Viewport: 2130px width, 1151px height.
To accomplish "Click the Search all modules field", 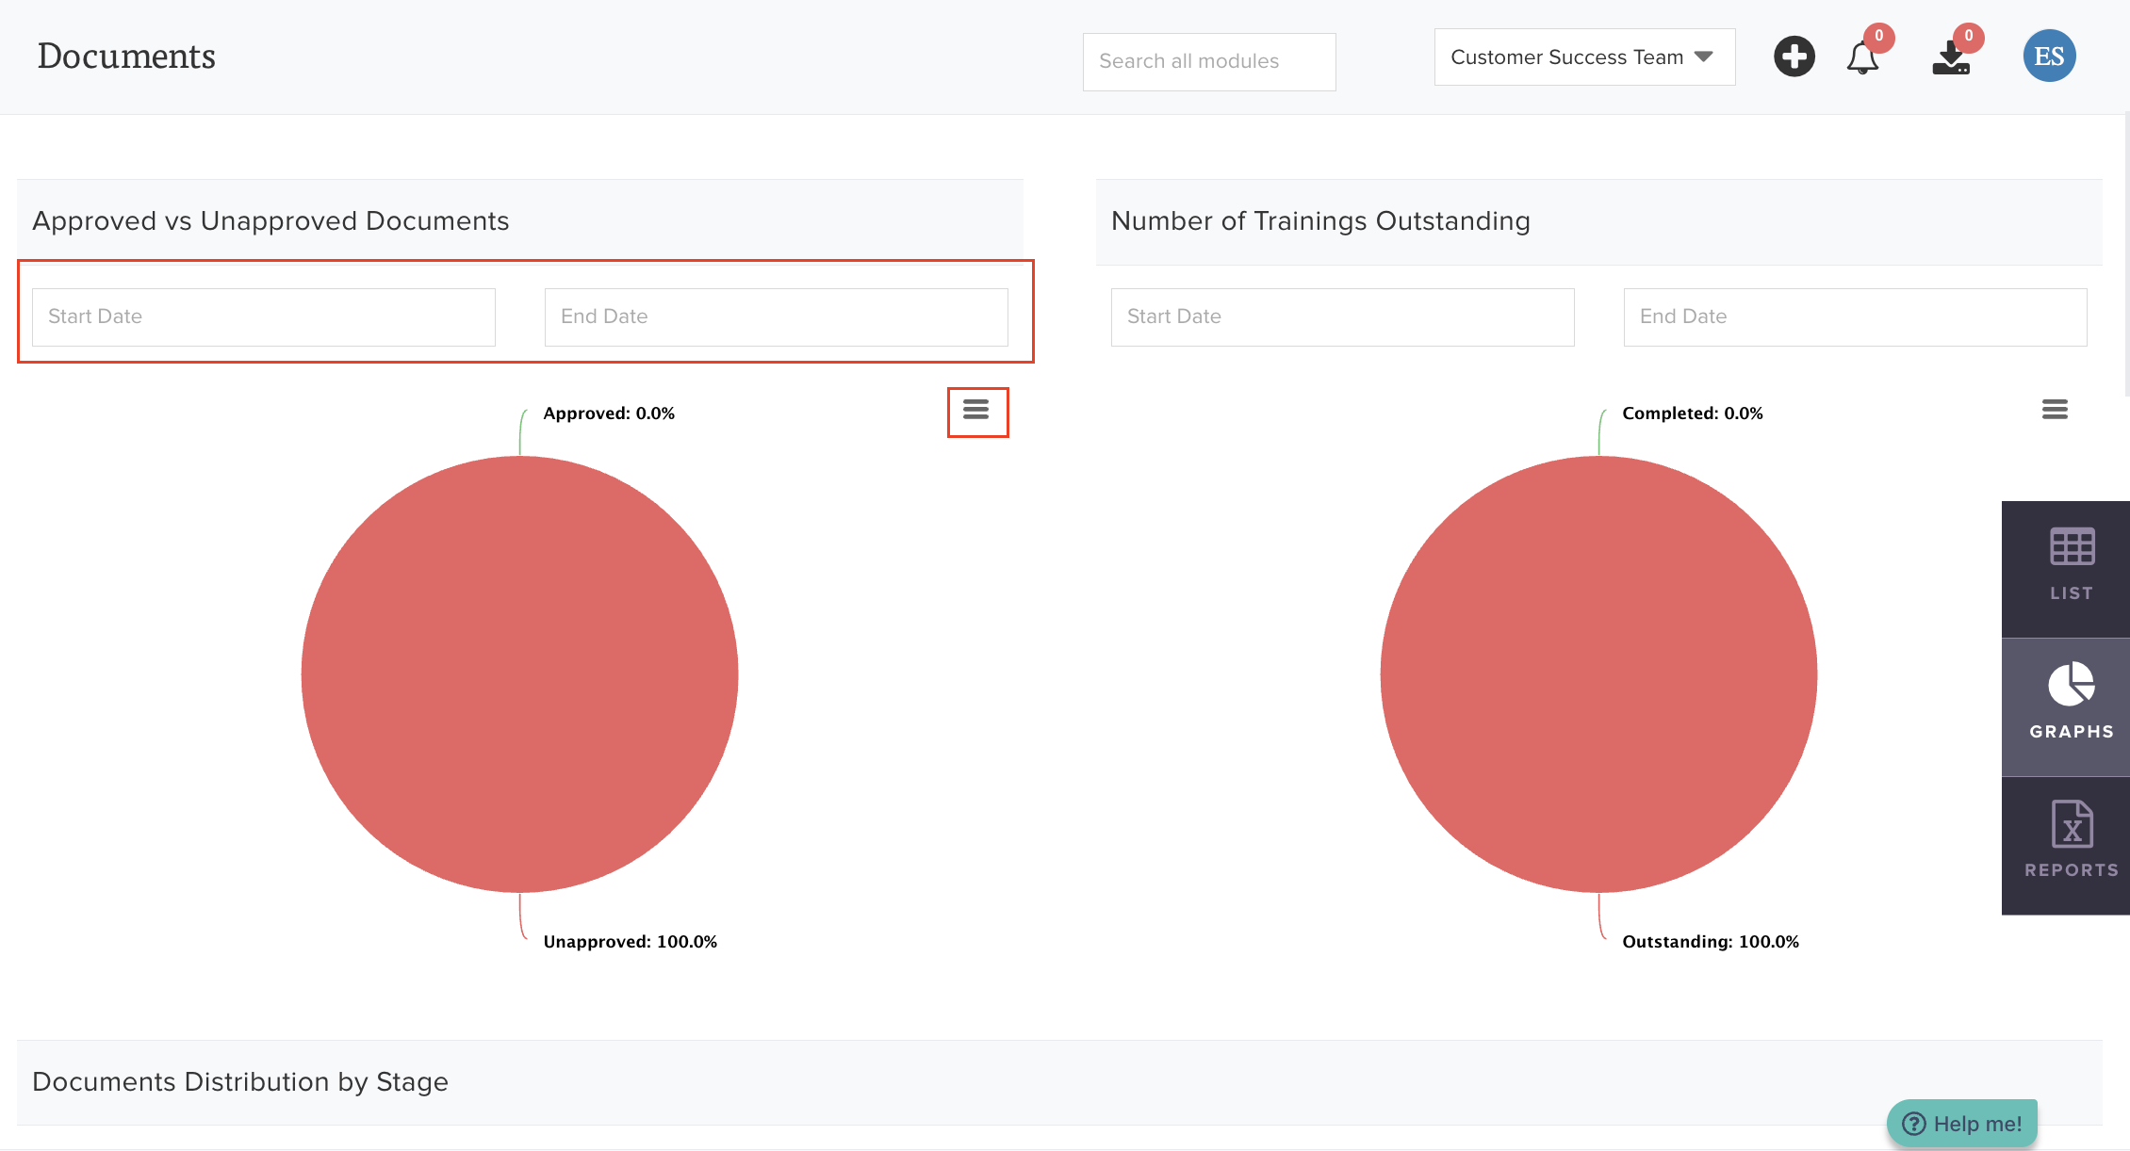I will click(1208, 61).
